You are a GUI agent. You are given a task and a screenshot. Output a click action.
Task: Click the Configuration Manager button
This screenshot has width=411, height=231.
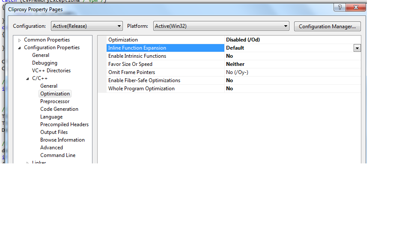(x=328, y=27)
